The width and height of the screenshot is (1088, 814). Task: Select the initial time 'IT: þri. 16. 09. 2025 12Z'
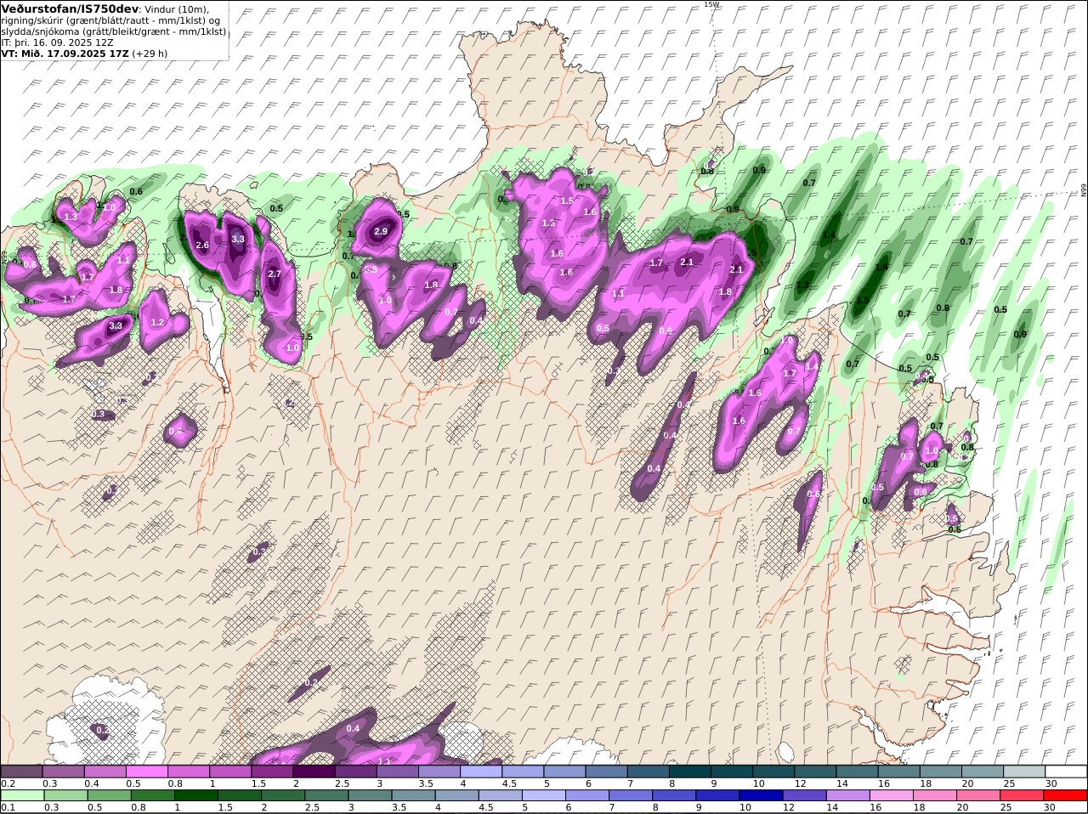pos(58,42)
